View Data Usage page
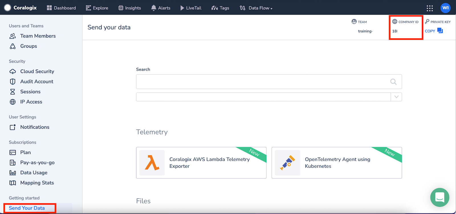456x214 pixels. point(34,173)
